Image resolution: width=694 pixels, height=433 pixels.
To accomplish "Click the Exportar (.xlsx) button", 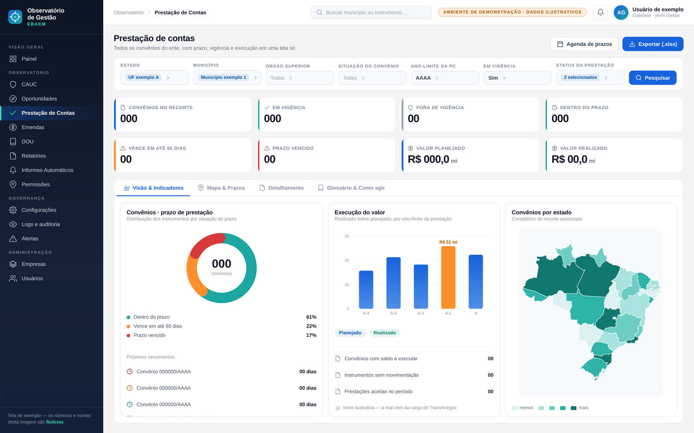I will (653, 44).
